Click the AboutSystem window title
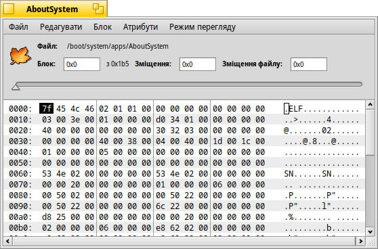Image resolution: width=378 pixels, height=249 pixels. click(x=52, y=9)
